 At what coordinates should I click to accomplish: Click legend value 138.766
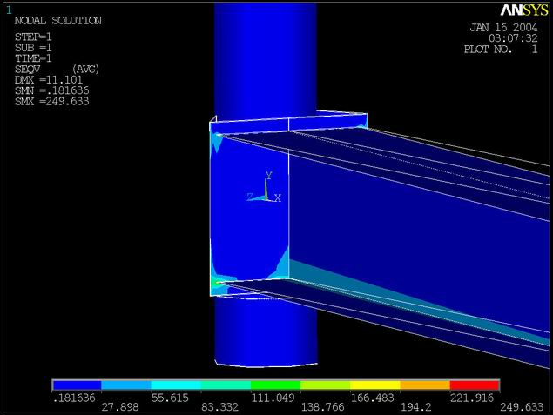coord(322,407)
